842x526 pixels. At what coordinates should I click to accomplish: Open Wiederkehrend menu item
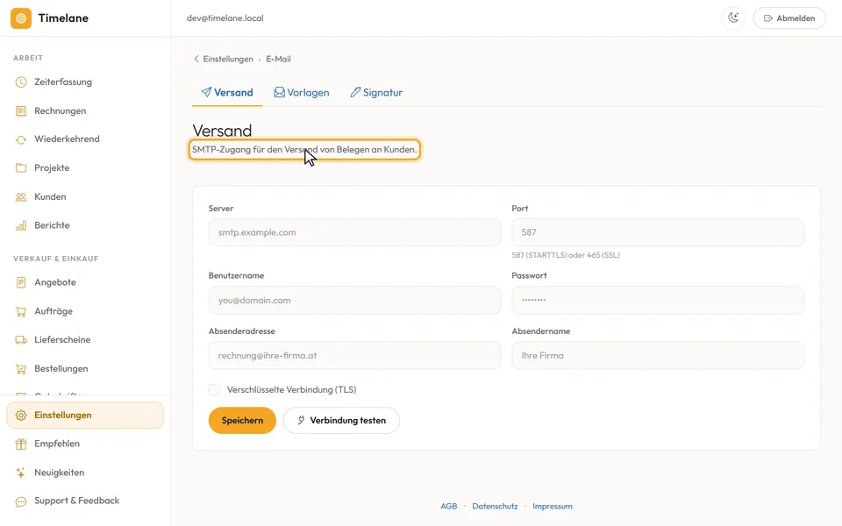[85, 139]
